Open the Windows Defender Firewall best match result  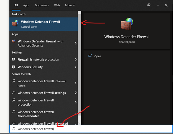(44, 24)
